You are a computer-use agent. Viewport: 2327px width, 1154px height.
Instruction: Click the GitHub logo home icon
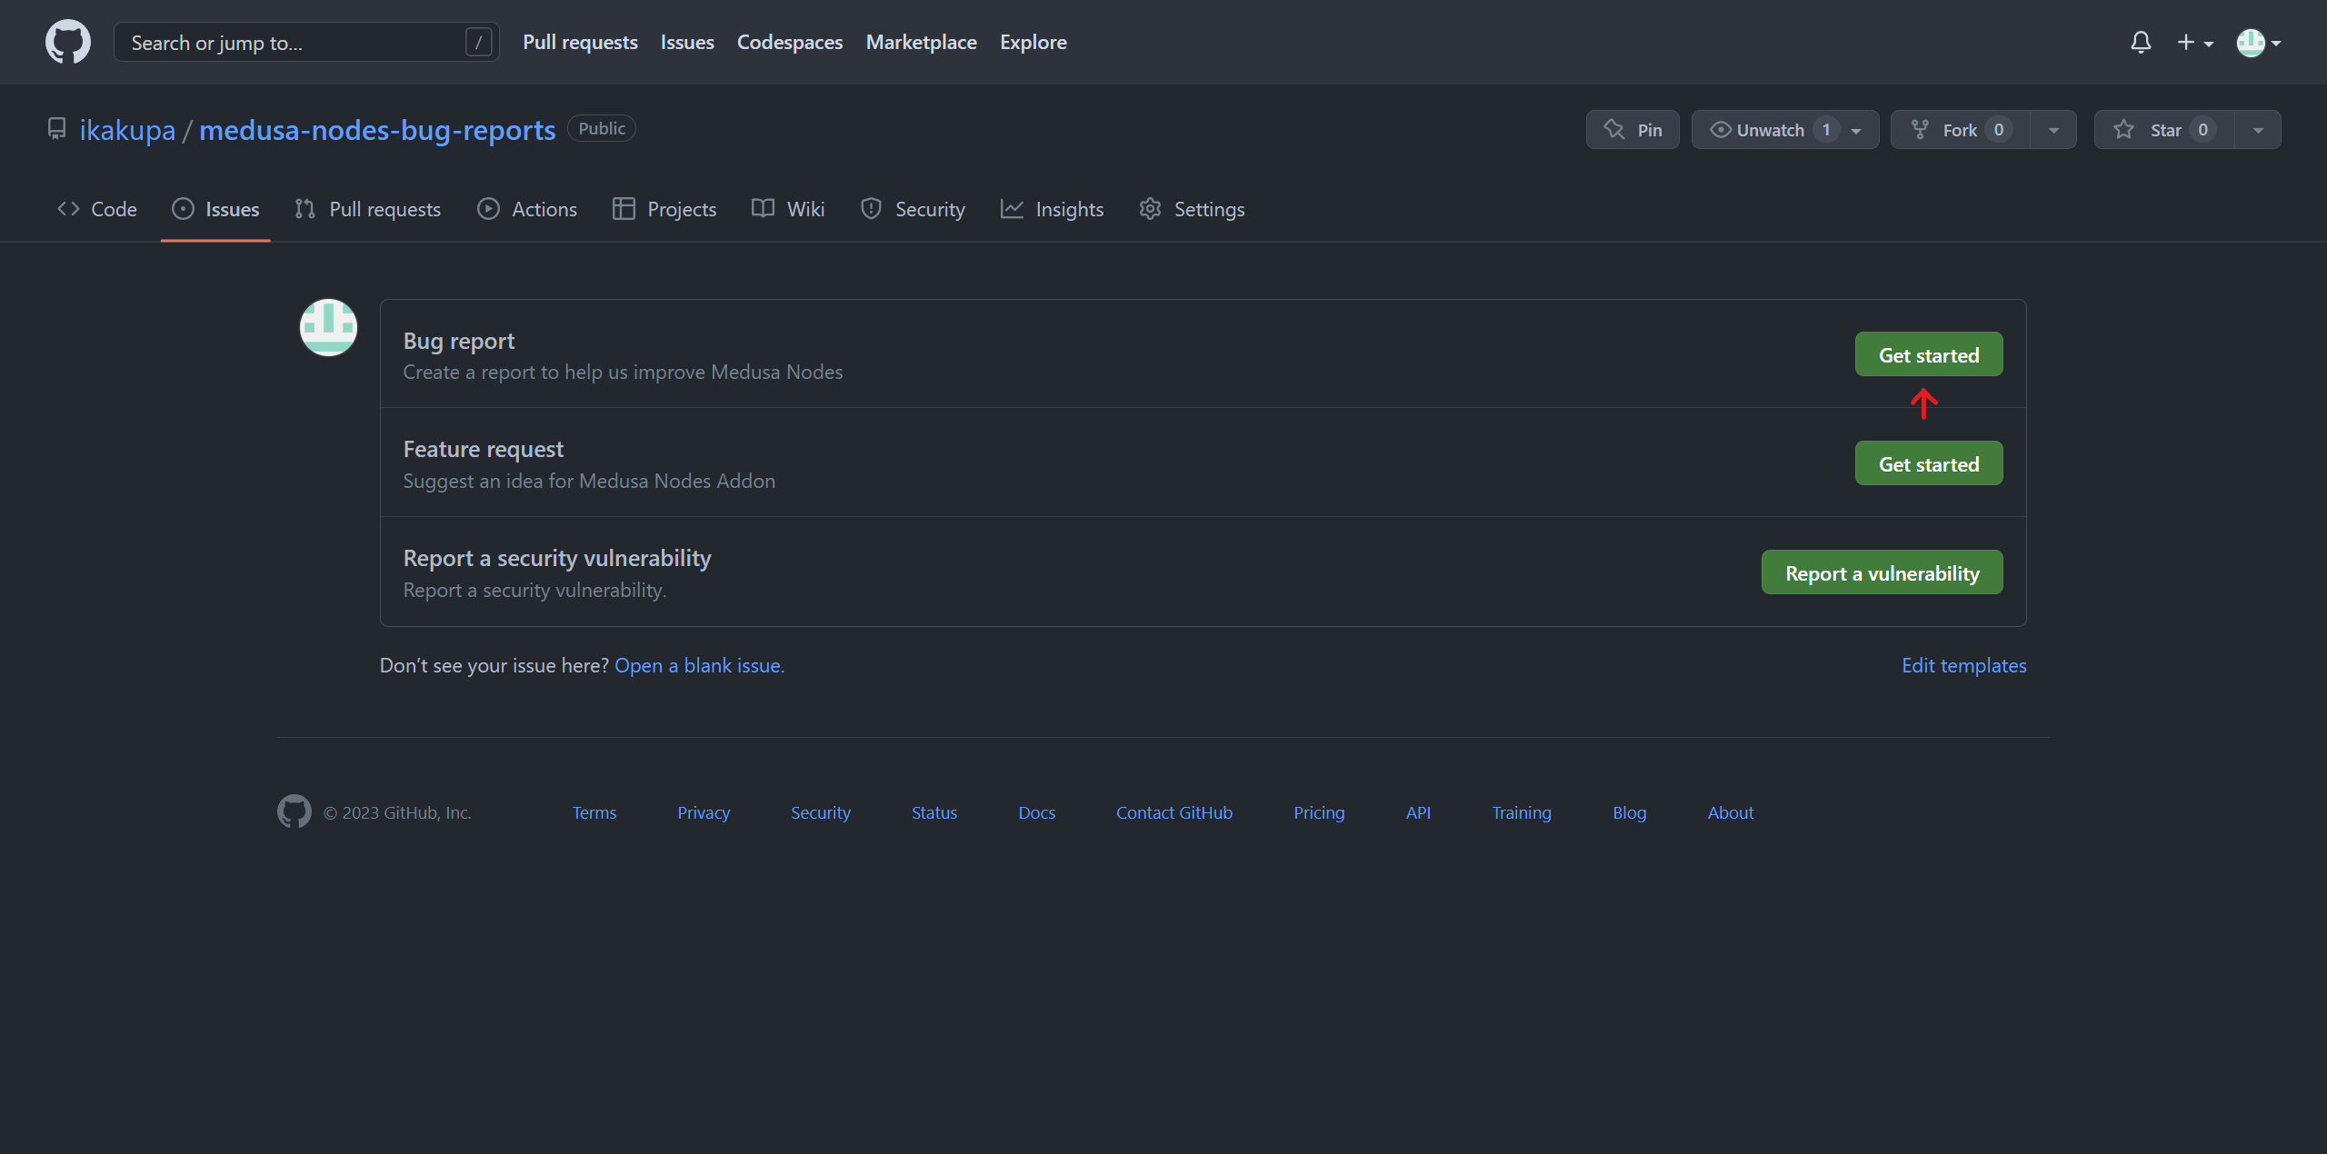tap(67, 41)
